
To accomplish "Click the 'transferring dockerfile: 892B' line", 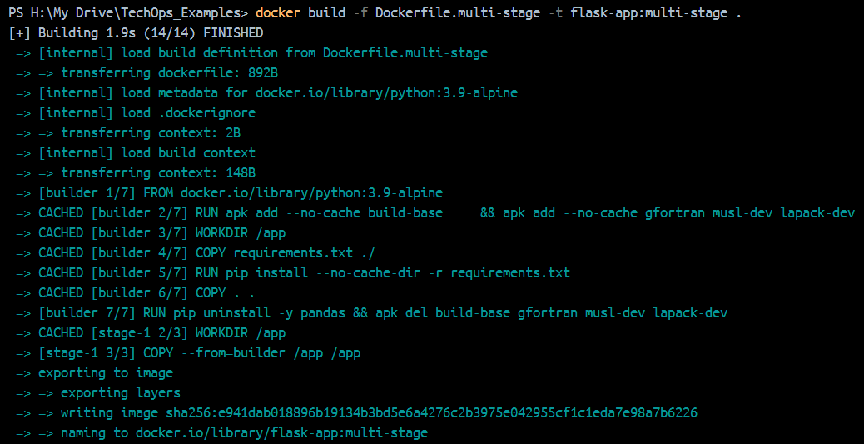I will [151, 73].
